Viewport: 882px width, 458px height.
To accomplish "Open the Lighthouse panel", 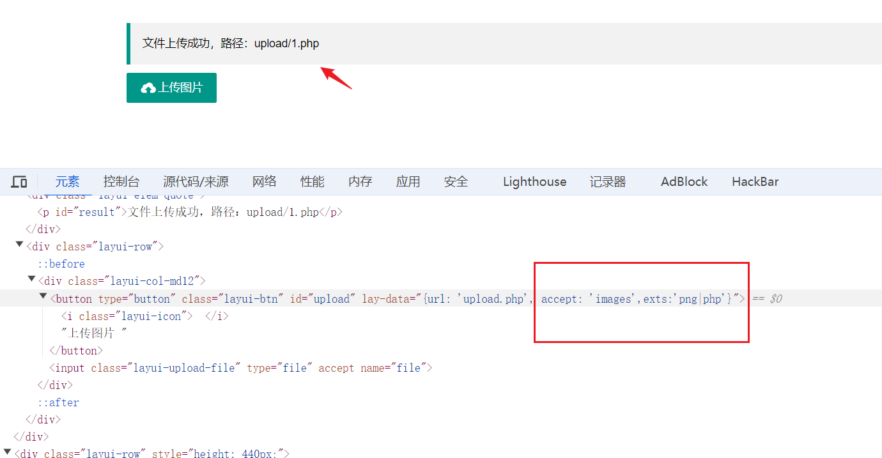I will [534, 181].
